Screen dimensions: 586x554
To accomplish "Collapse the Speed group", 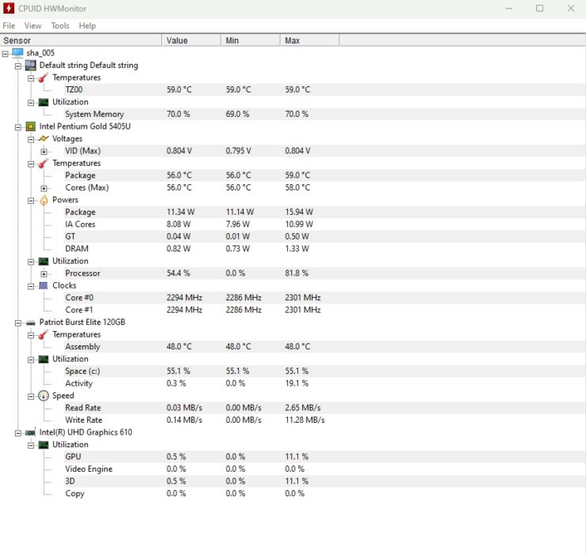I will tap(31, 397).
